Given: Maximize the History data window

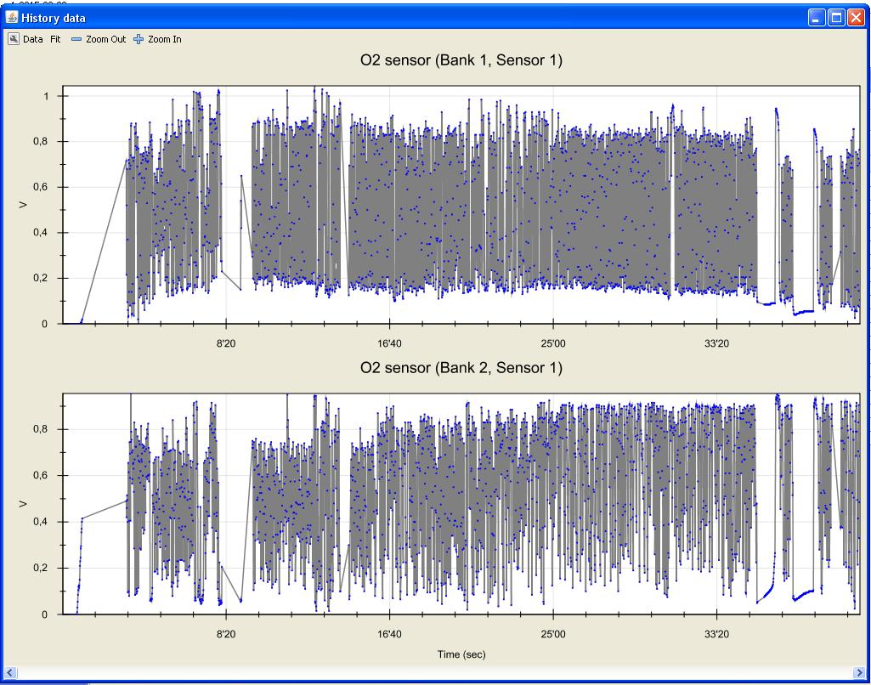Looking at the screenshot, I should pos(836,18).
